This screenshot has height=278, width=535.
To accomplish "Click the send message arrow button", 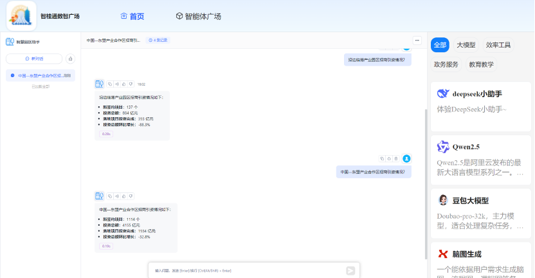I will point(350,271).
